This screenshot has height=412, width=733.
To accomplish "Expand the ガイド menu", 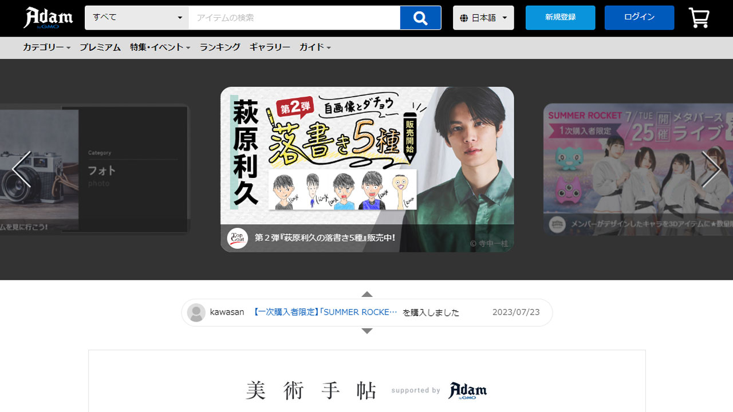I will (x=315, y=47).
